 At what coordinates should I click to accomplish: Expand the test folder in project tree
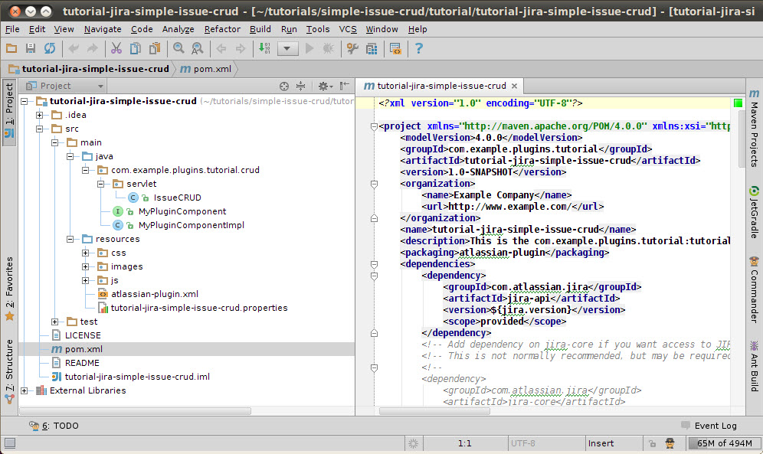pos(55,322)
